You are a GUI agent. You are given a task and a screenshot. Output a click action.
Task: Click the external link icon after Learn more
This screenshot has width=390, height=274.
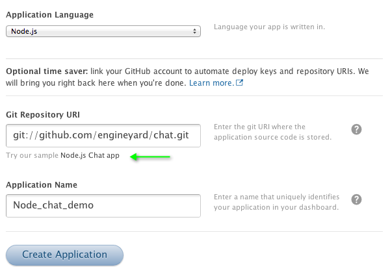coord(240,84)
